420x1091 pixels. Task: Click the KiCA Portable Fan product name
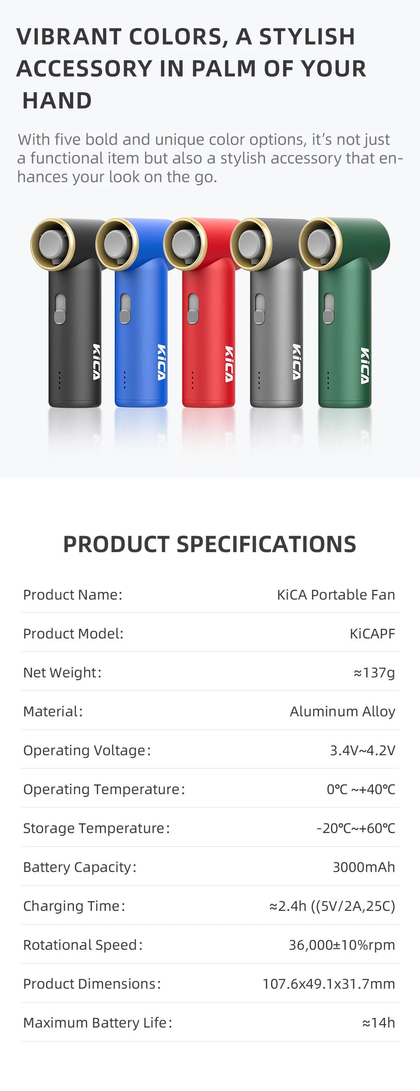point(336,595)
